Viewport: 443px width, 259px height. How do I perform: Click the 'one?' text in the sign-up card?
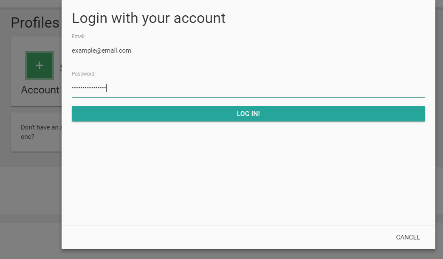tap(28, 137)
